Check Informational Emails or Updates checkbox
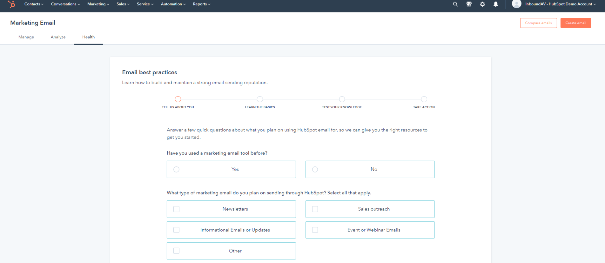 tap(177, 230)
